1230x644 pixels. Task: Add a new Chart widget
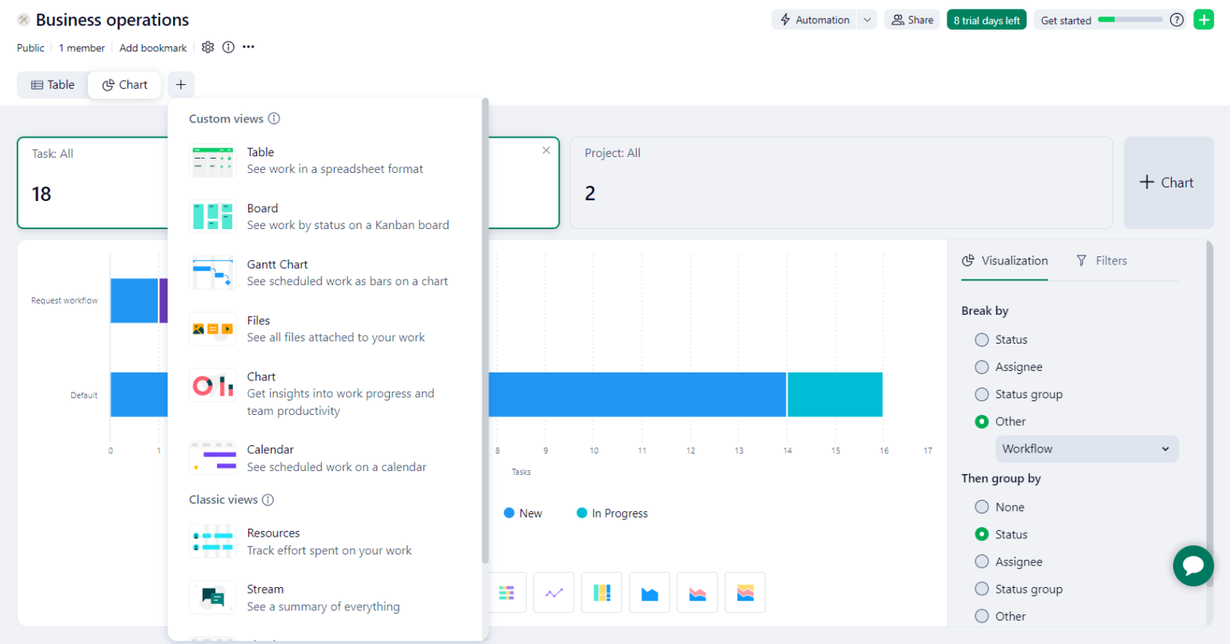click(1168, 182)
